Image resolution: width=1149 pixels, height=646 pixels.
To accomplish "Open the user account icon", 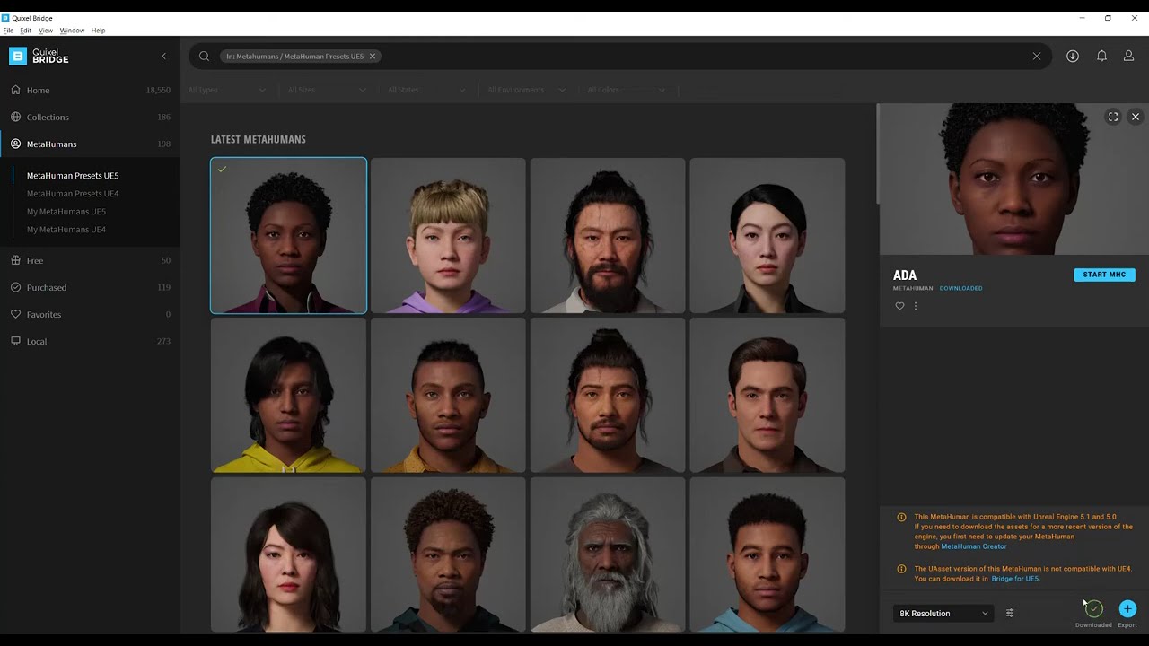I will (1129, 56).
